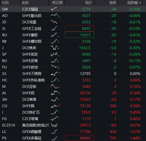Click the PS 多晶硅 mini chart
146x141 pixels.
[x=54, y=138]
